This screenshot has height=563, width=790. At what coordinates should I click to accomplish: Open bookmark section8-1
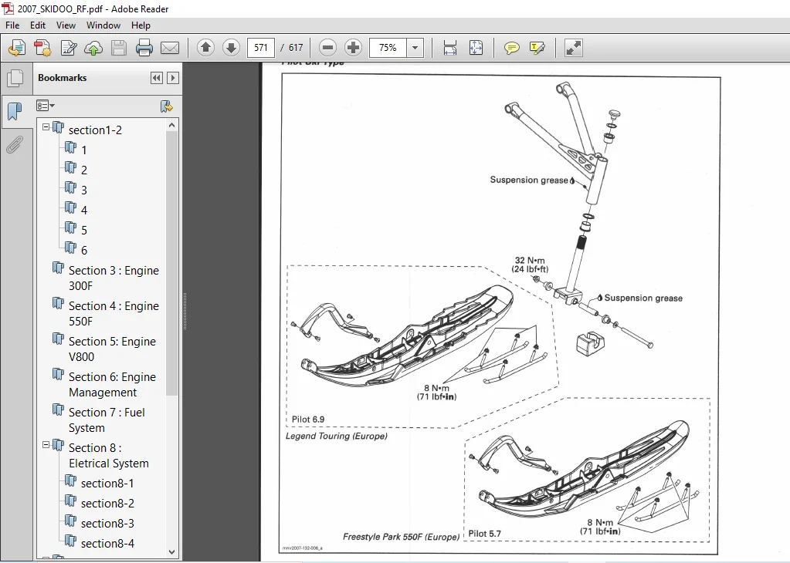click(107, 484)
